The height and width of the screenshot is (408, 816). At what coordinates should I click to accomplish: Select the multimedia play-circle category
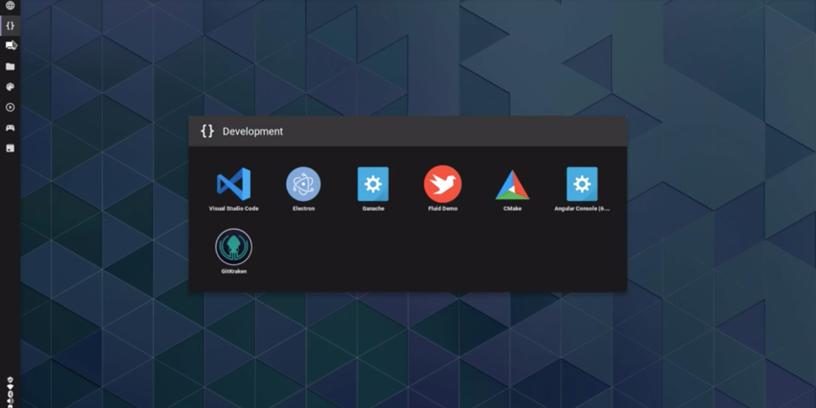coord(10,108)
